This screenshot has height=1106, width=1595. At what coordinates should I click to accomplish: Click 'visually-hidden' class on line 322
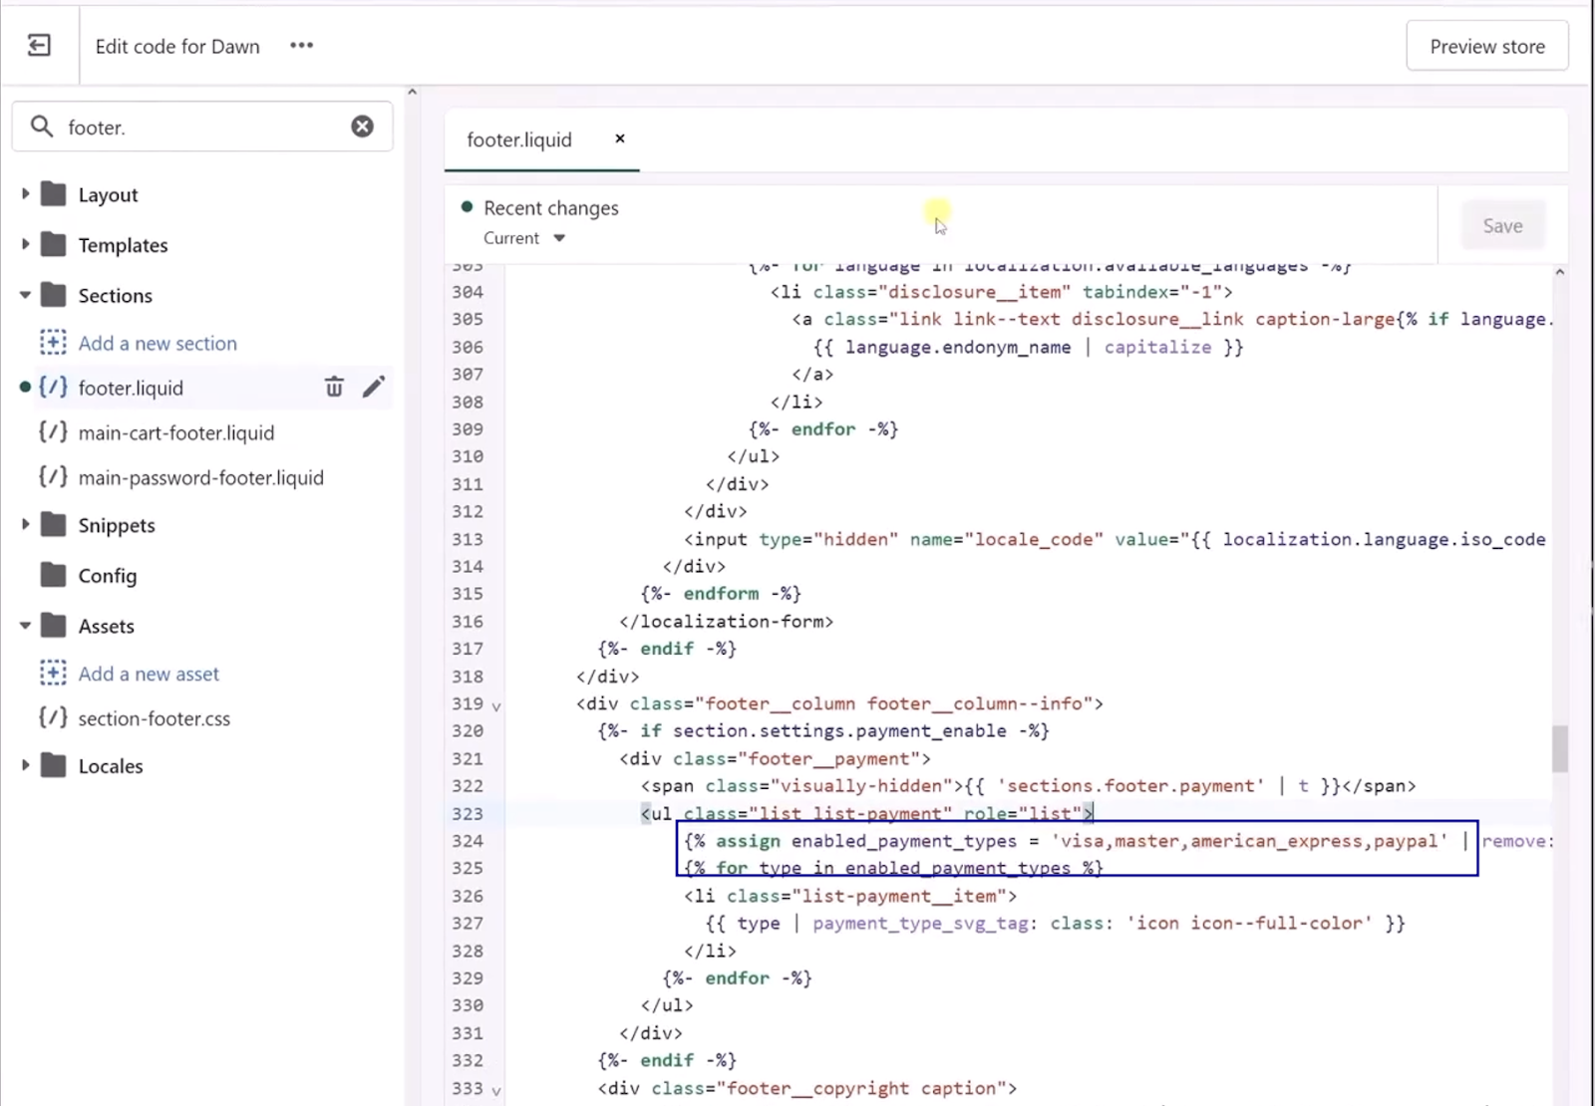point(861,785)
